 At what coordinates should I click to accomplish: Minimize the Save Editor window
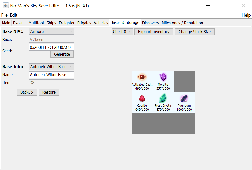click(x=208, y=6)
